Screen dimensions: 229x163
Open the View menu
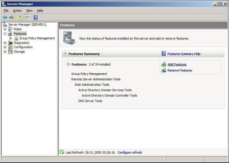(29, 11)
